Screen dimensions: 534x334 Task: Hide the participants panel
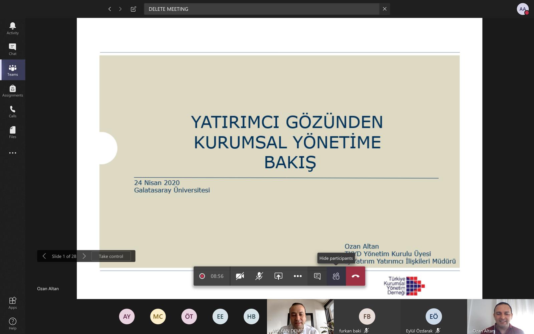[336, 276]
